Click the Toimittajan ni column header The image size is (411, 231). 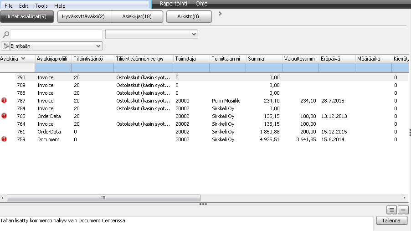click(x=228, y=59)
